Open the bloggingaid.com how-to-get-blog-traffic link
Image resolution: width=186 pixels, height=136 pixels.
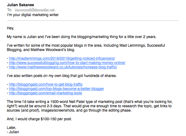46,84
